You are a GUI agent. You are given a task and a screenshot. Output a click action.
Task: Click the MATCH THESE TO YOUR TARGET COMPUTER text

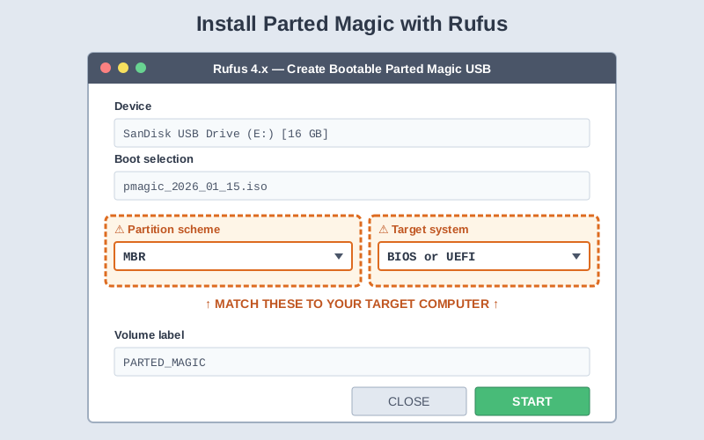tap(352, 304)
